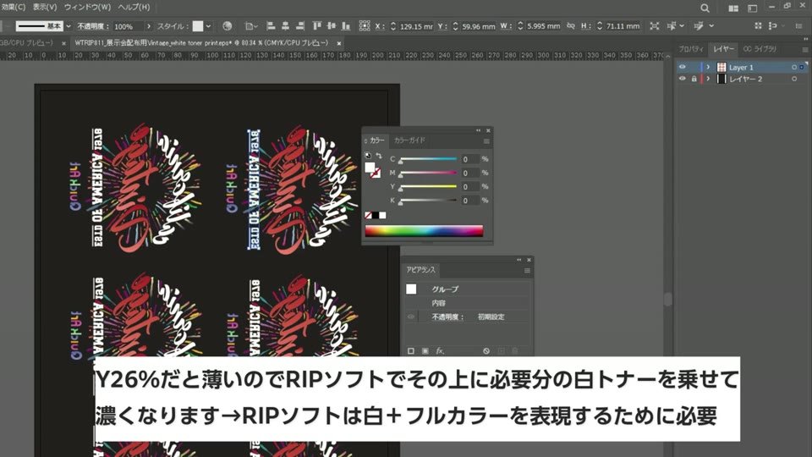Select the fill color box in Color panel
812x457 pixels.
click(x=370, y=168)
